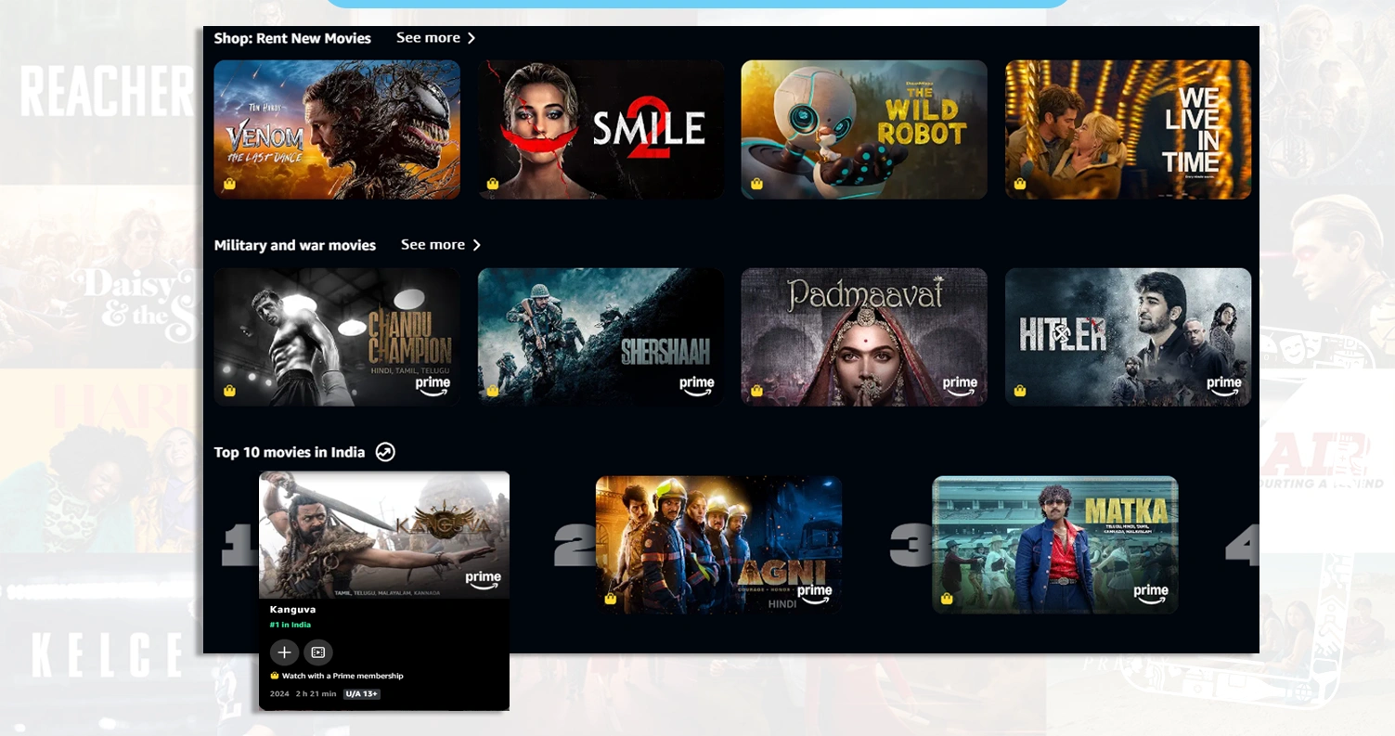This screenshot has width=1395, height=736.
Task: Open the Shershaah movie thumbnail
Action: tap(601, 336)
